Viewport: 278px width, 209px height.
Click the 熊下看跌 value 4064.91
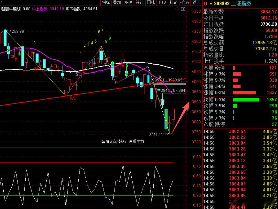point(90,9)
